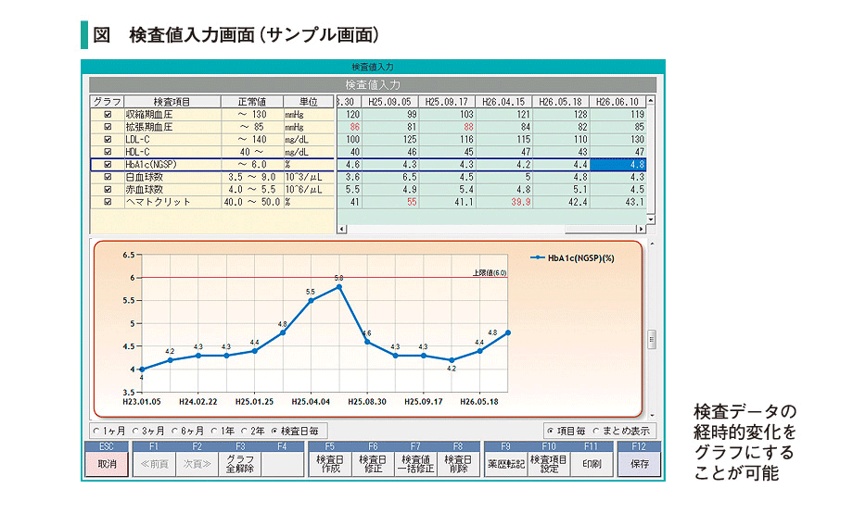
Task: Click the 印刷 print button
Action: click(x=592, y=463)
